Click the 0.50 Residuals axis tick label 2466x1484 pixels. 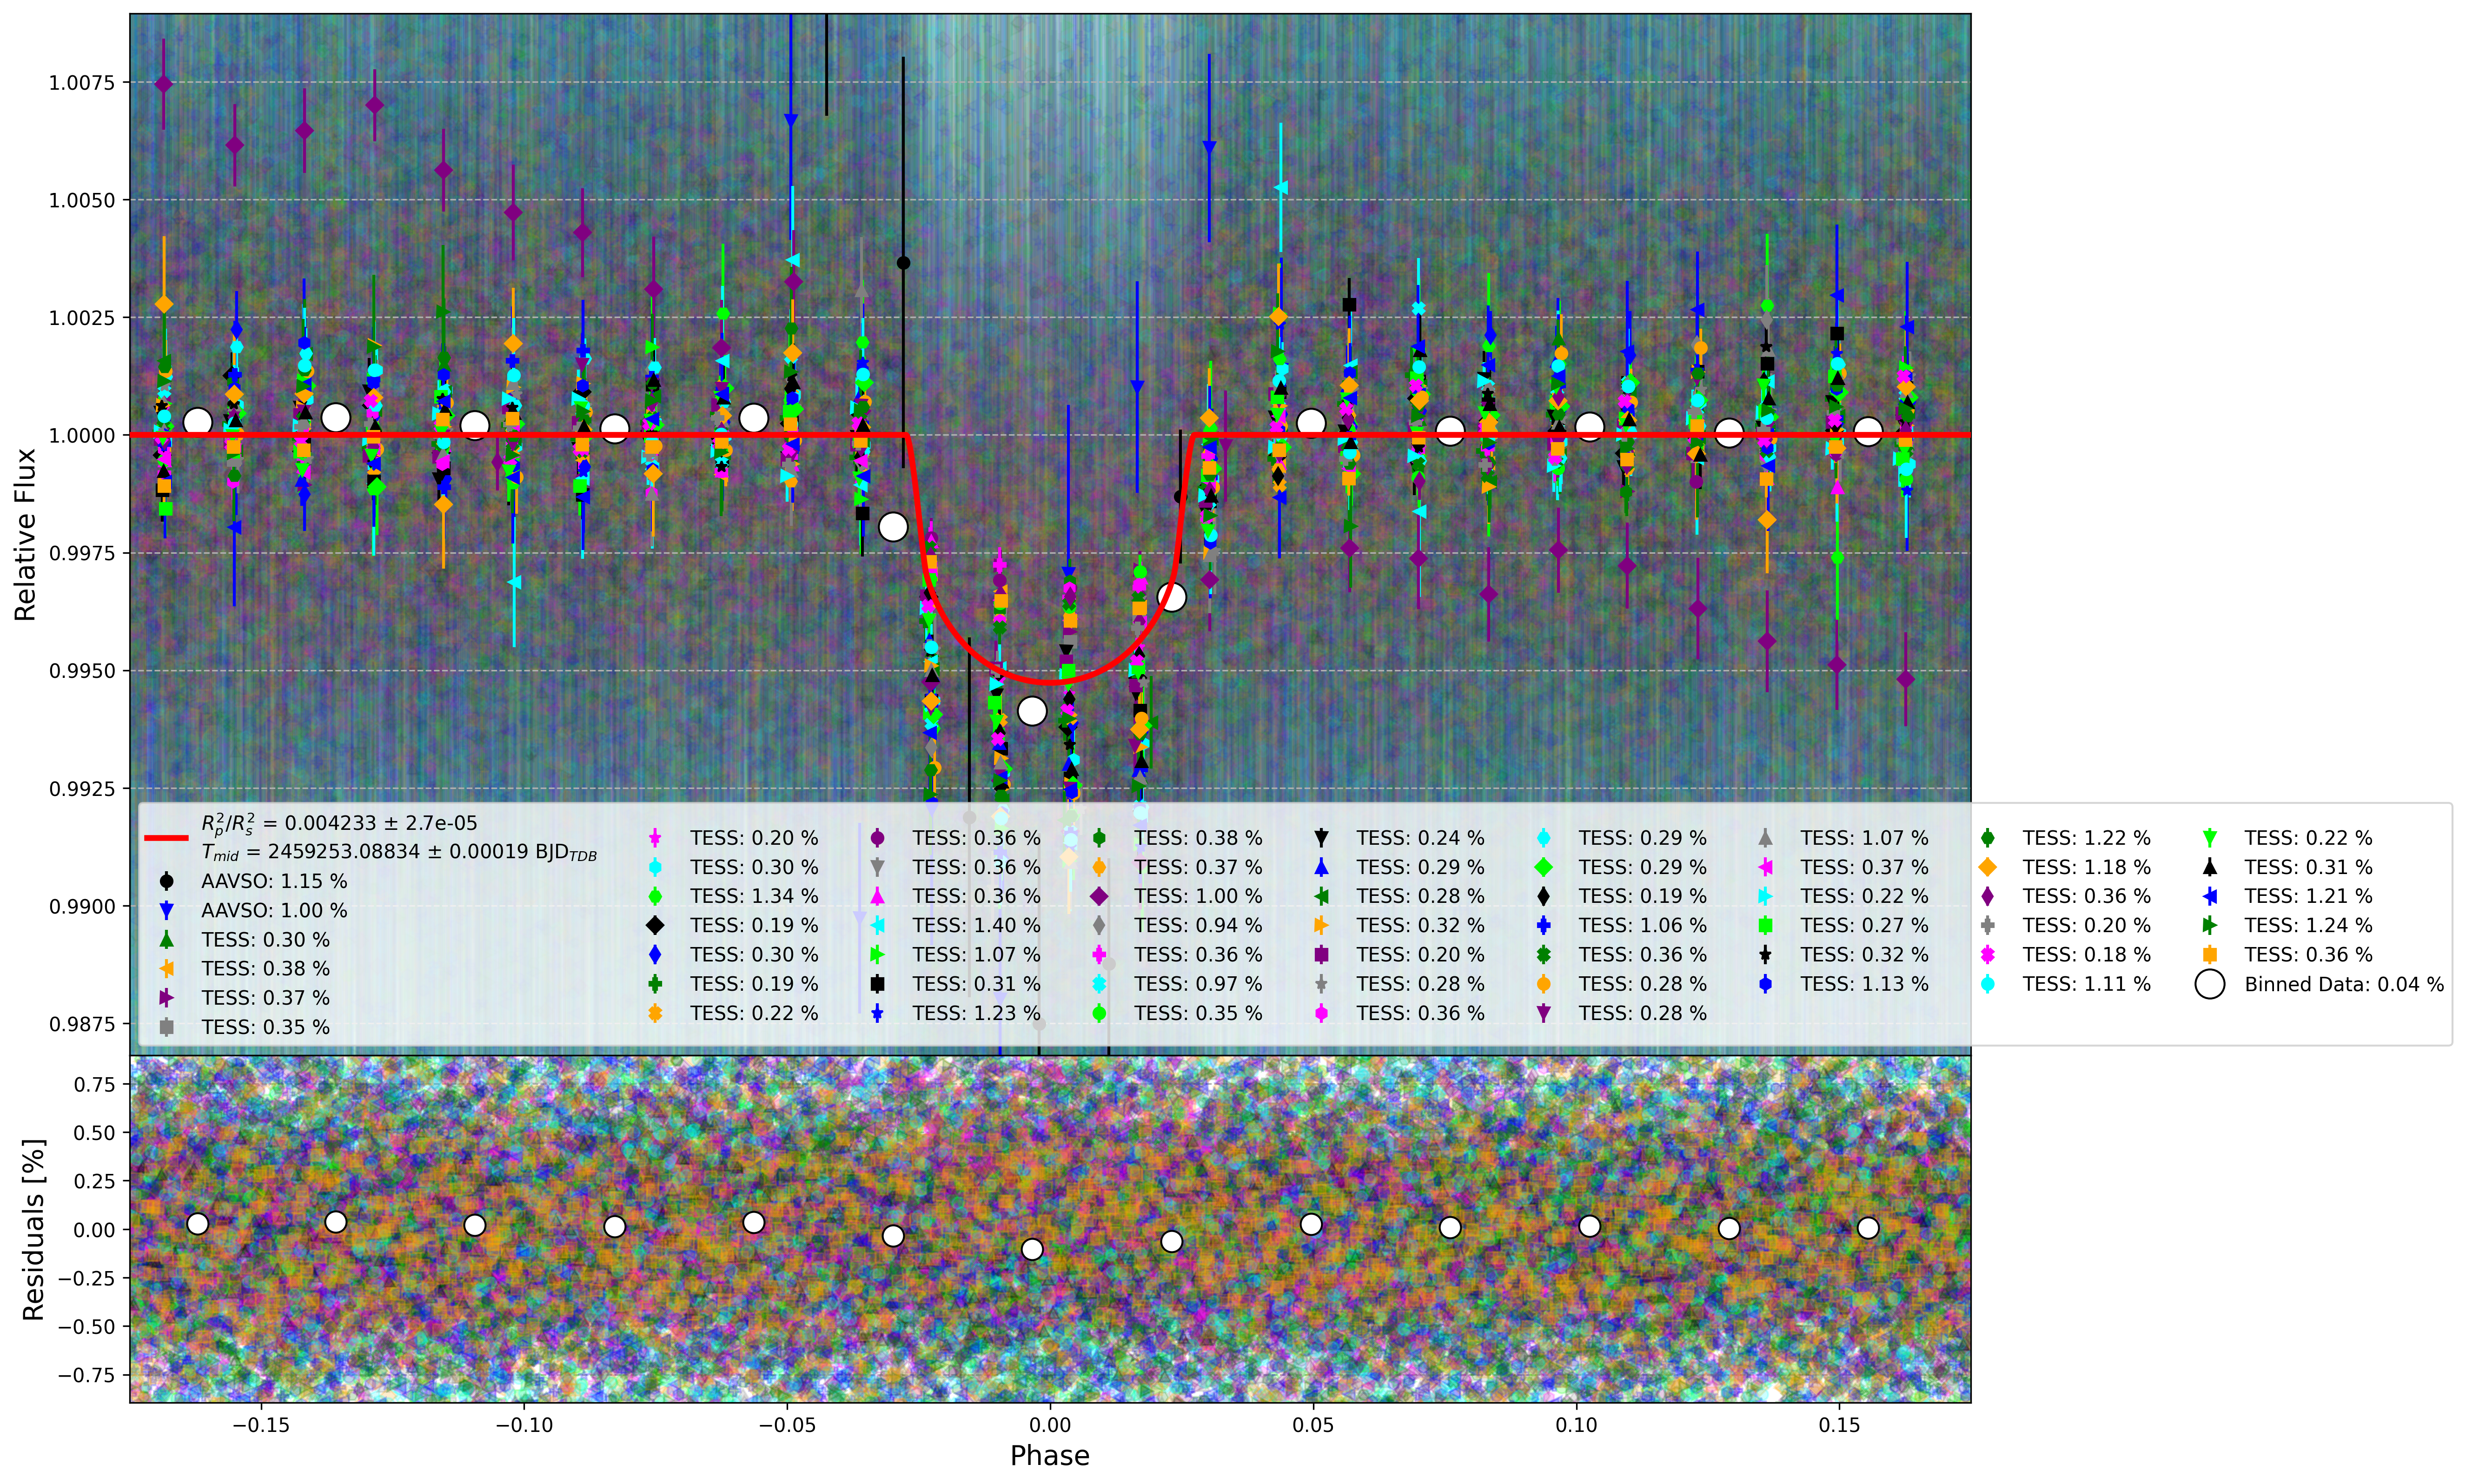coord(95,1133)
